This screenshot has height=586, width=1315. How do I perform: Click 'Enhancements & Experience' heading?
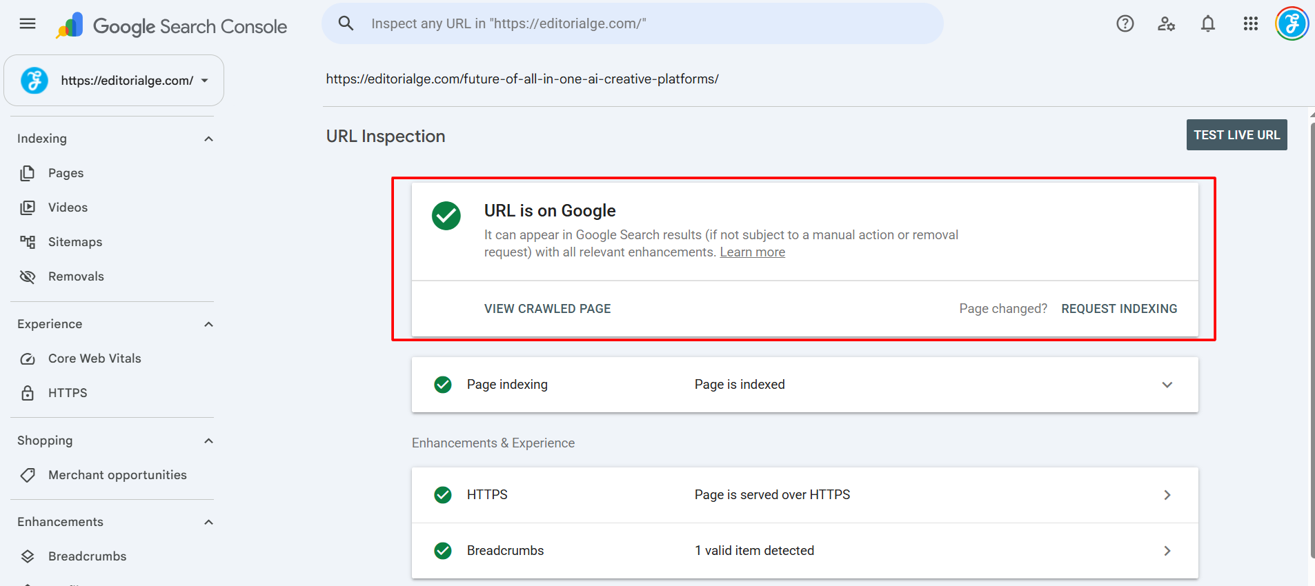(493, 443)
